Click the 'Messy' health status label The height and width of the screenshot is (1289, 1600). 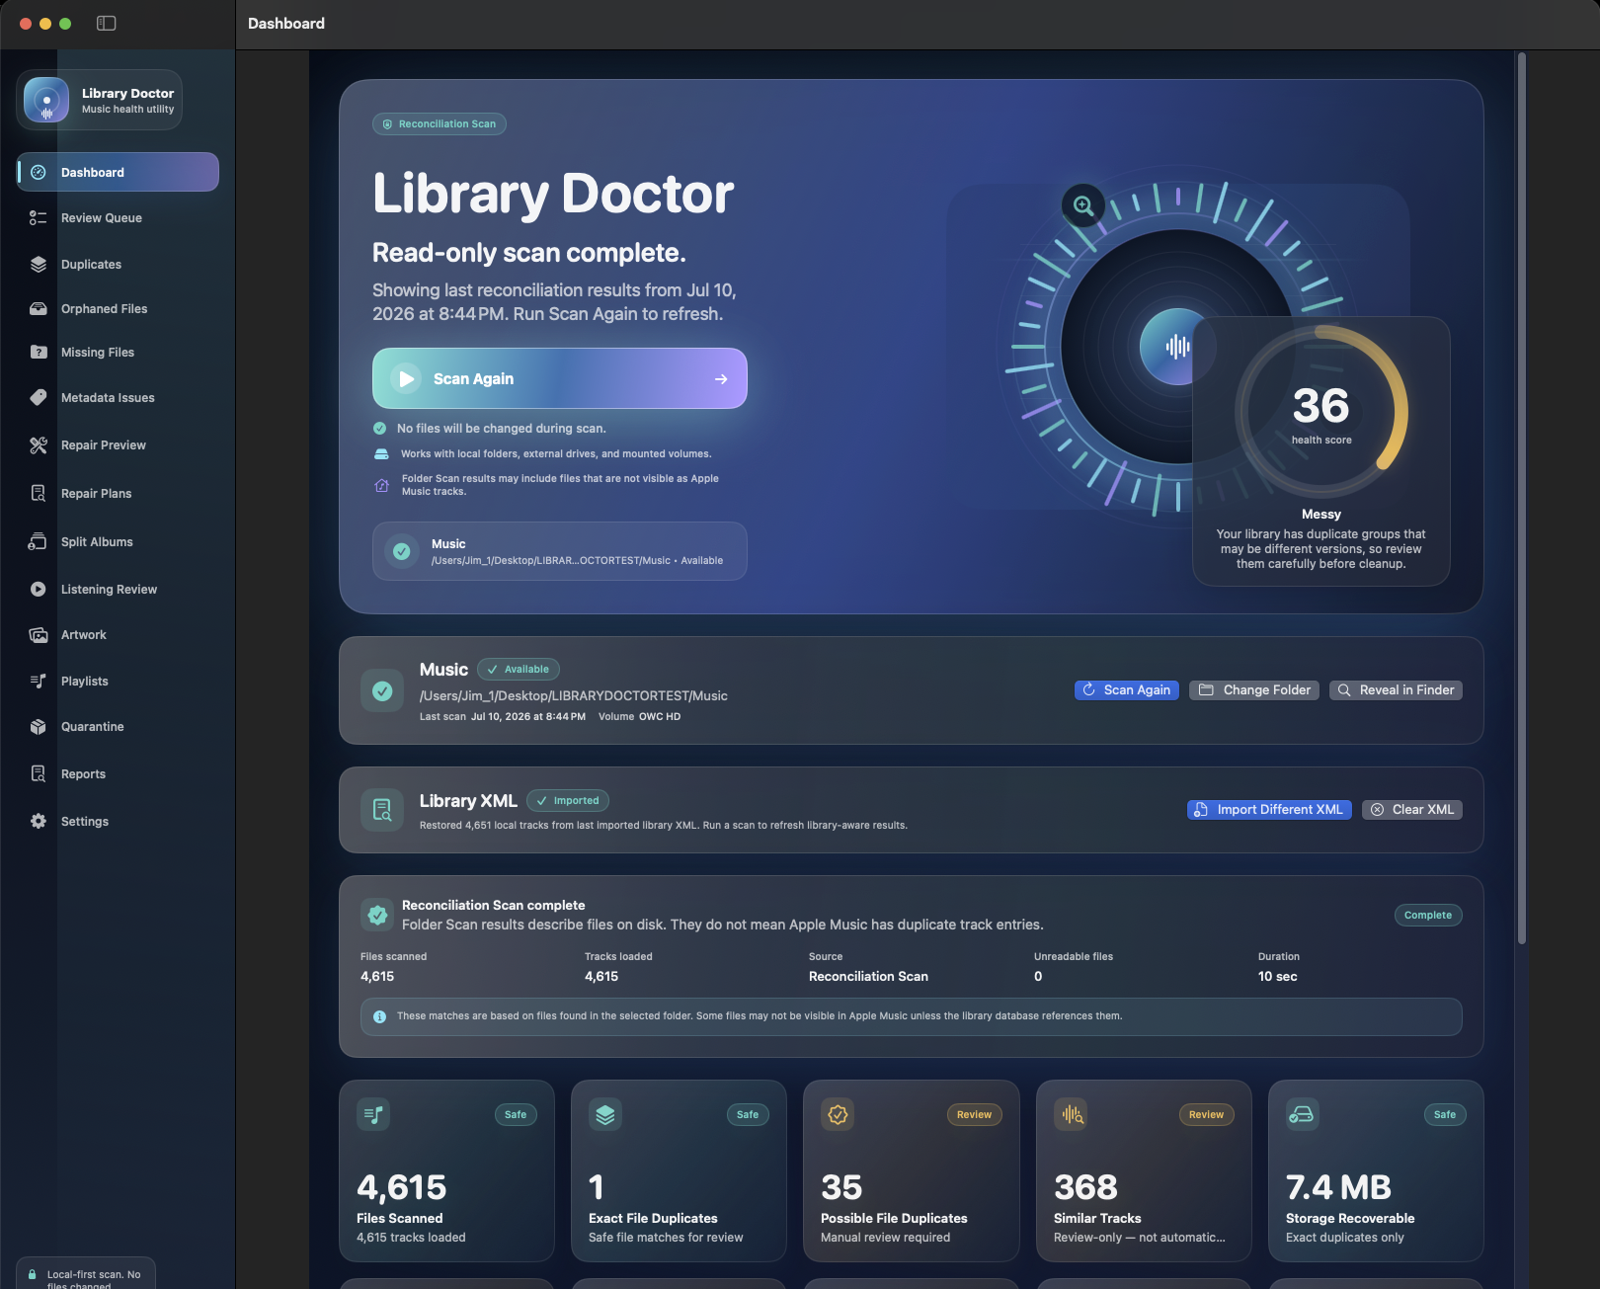(x=1321, y=514)
